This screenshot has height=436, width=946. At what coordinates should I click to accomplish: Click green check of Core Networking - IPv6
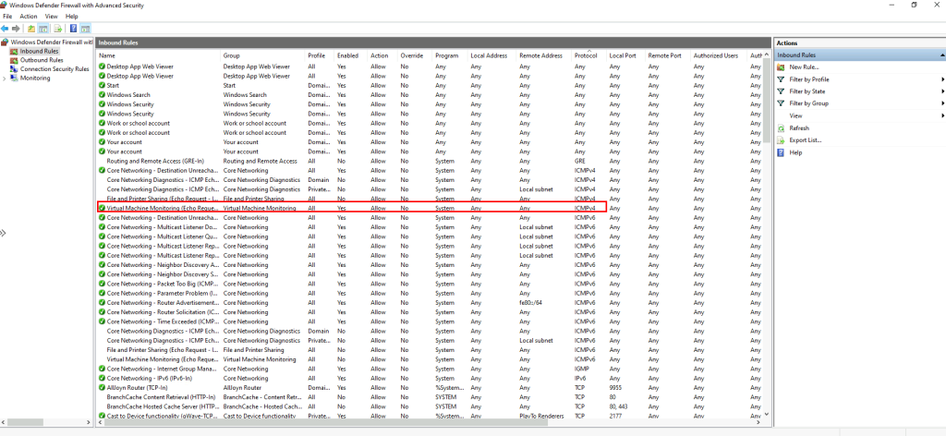[x=102, y=378]
